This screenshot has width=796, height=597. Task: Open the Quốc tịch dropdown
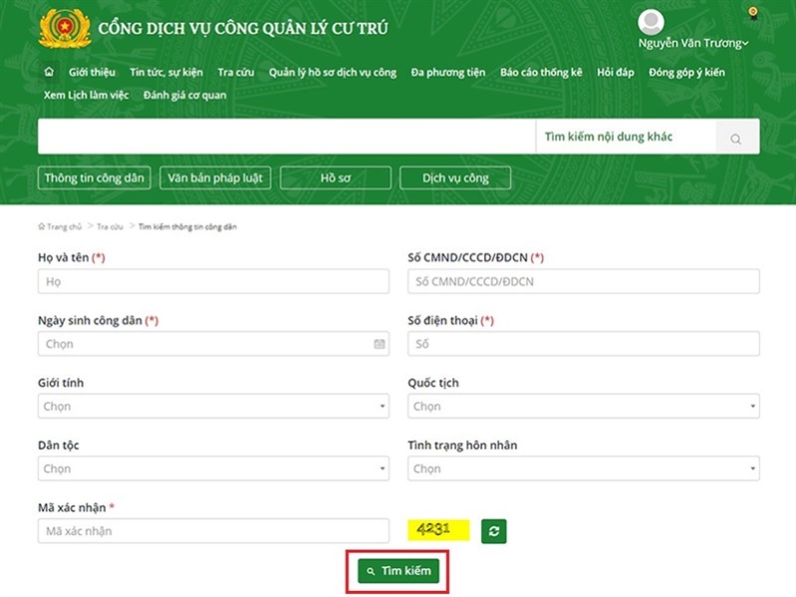583,407
